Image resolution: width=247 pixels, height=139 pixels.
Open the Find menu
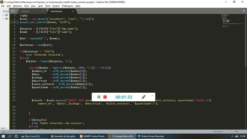(26, 6)
